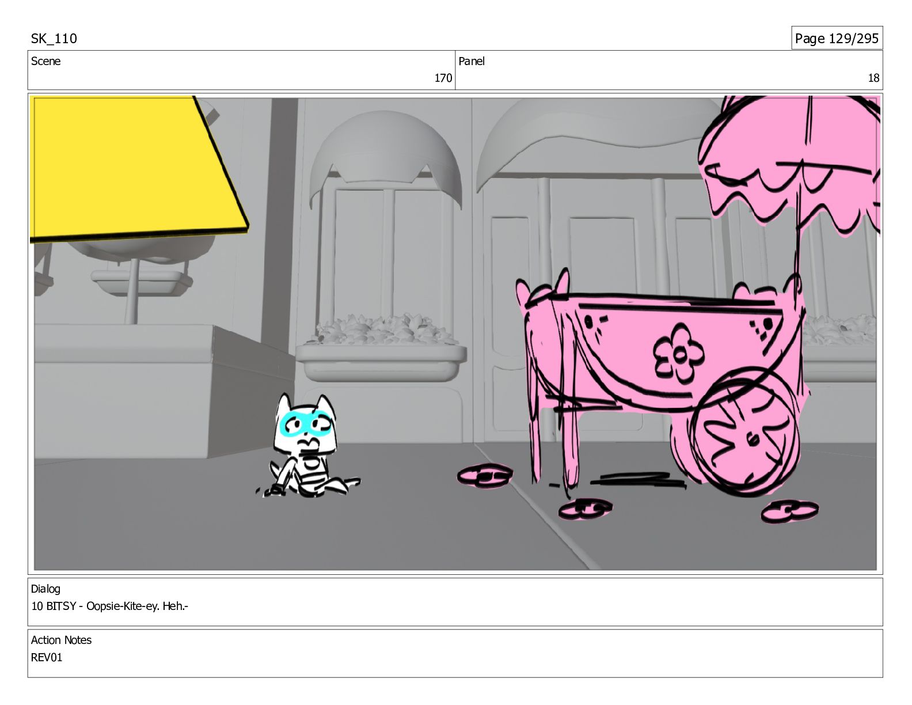Click the storyboard panel image
The image size is (912, 705).
click(455, 333)
